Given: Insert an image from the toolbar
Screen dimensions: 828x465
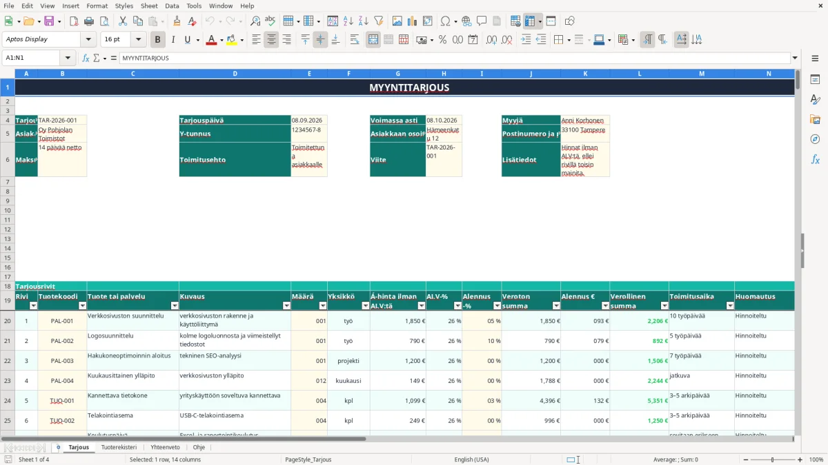Looking at the screenshot, I should point(397,21).
